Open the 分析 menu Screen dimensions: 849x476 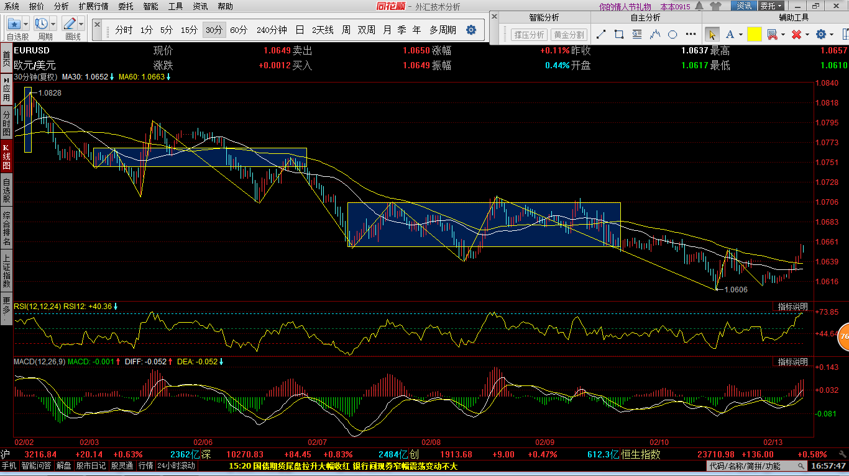tap(61, 6)
